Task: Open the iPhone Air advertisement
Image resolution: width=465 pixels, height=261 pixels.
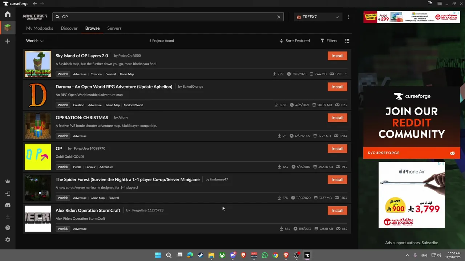Action: pos(412,195)
